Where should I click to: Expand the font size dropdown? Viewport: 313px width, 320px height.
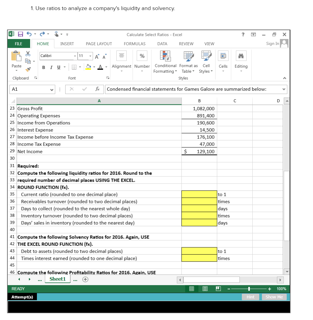click(x=90, y=56)
